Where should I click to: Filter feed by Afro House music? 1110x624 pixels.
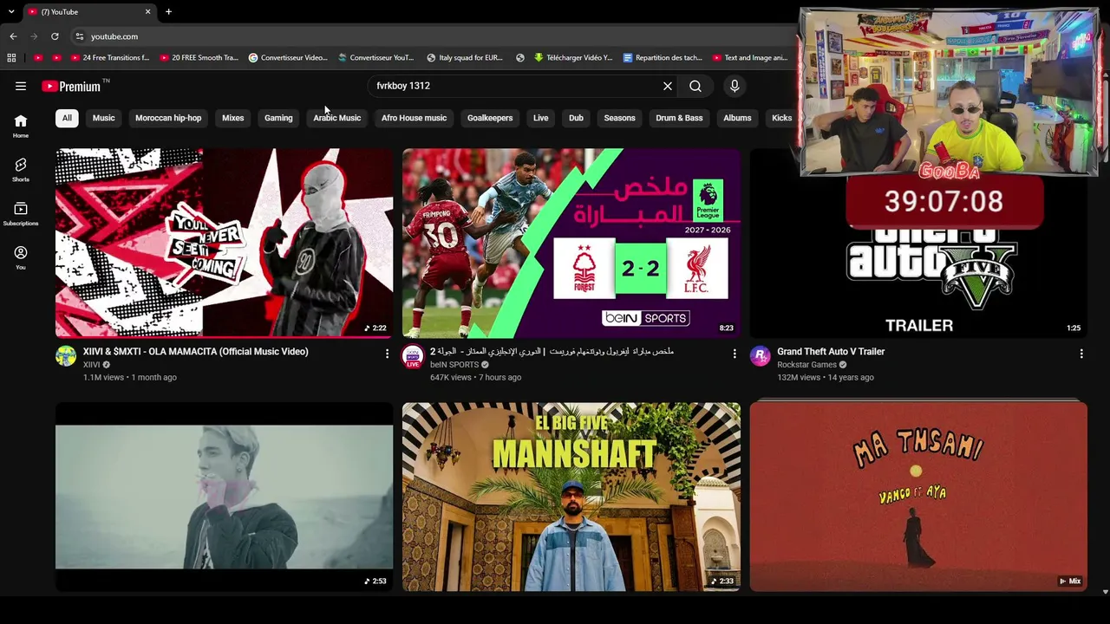tap(414, 118)
